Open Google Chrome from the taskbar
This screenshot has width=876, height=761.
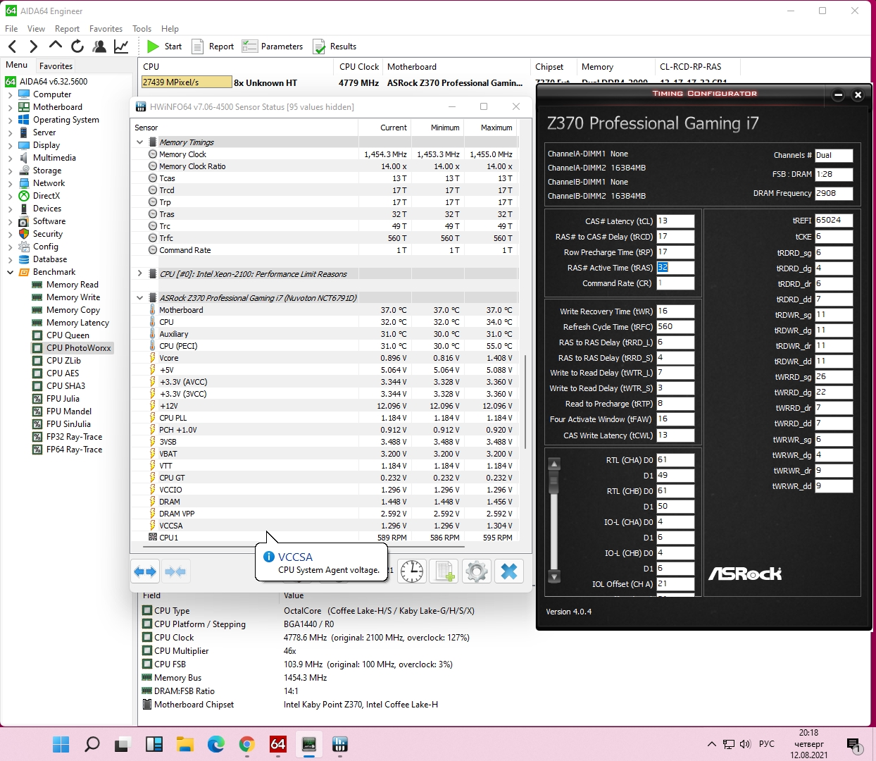click(247, 744)
